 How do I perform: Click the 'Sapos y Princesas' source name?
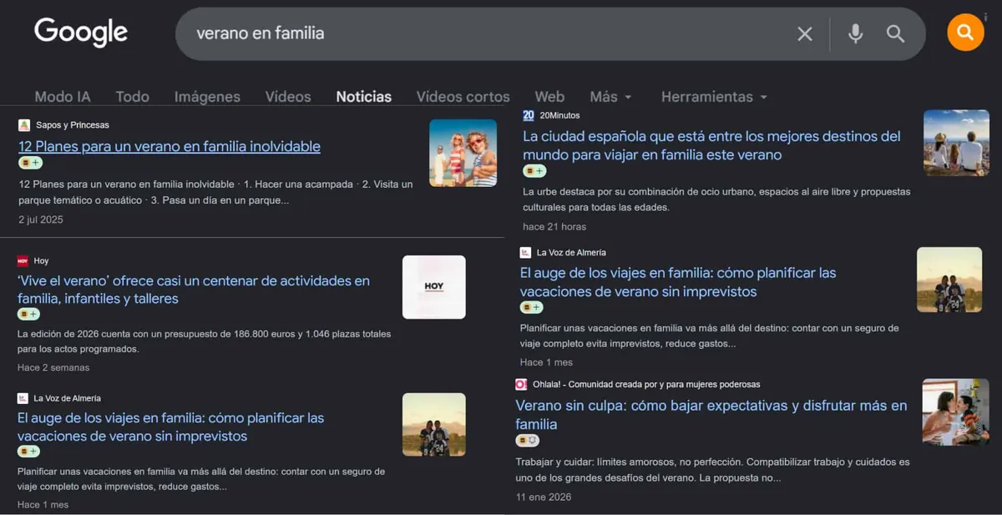(73, 125)
